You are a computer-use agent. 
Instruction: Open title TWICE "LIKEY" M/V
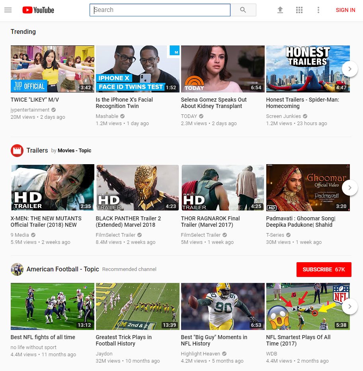point(35,100)
